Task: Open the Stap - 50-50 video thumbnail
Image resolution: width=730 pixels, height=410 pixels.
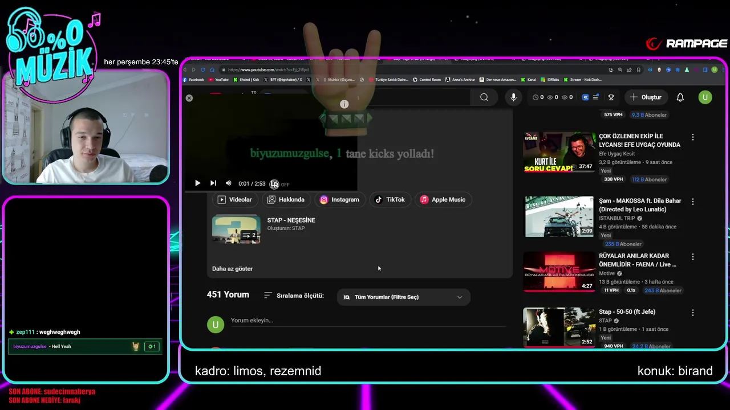Action: click(559, 327)
